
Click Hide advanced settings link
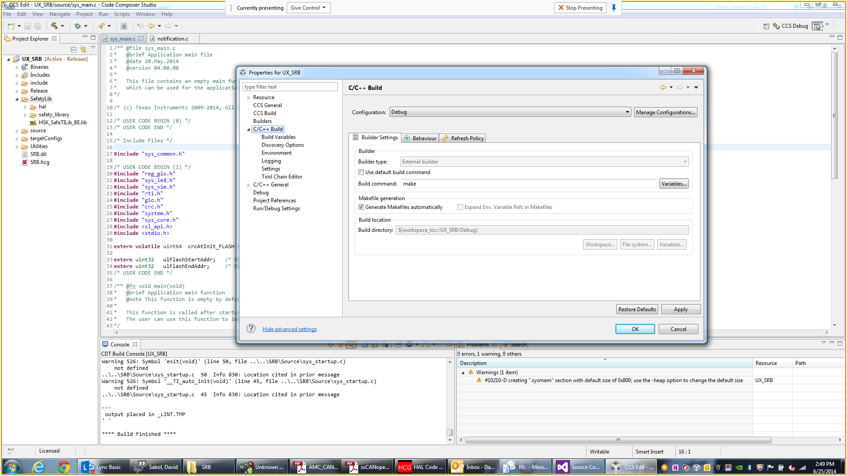(289, 329)
